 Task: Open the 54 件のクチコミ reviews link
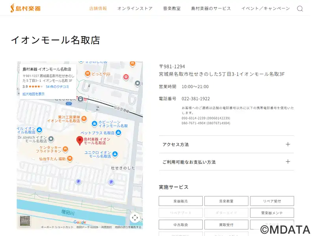pos(57,87)
